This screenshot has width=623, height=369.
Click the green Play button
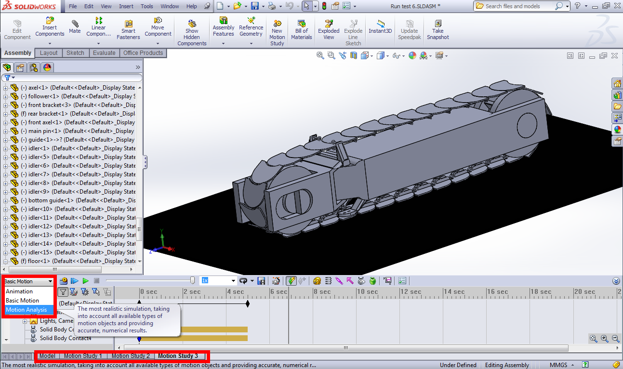coord(85,281)
